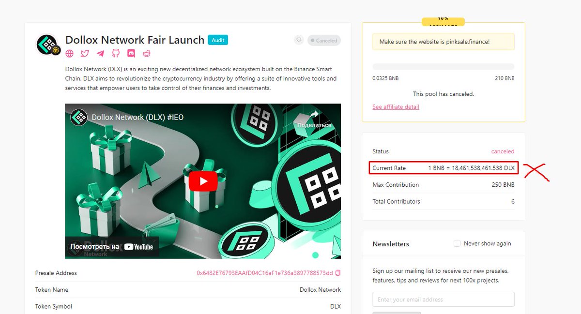Click the video share arrow (Поделиться)
This screenshot has width=581, height=314.
[x=314, y=119]
